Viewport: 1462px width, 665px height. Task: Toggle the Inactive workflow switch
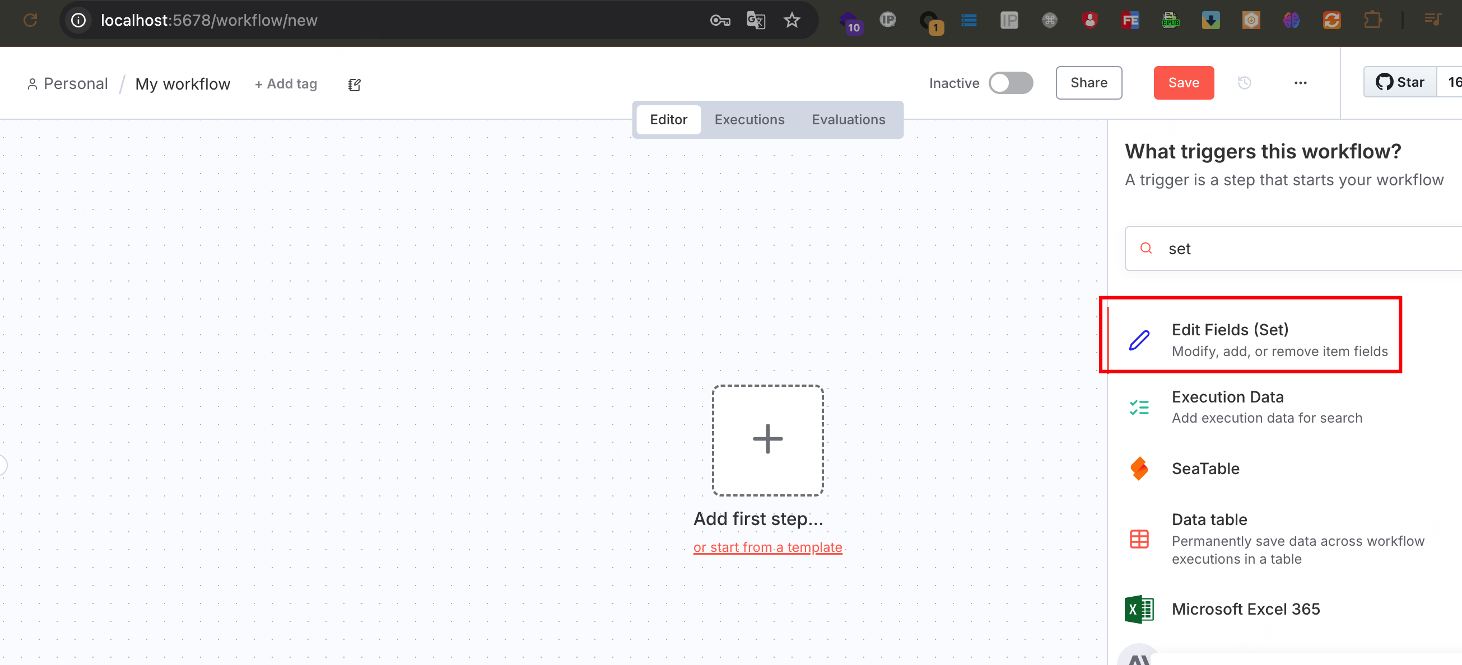coord(1010,83)
